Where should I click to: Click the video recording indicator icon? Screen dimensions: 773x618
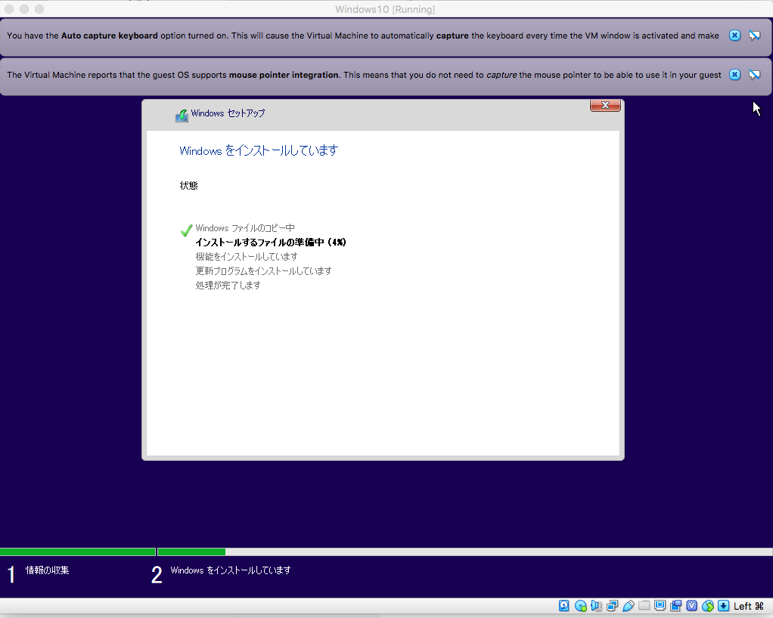coord(676,606)
